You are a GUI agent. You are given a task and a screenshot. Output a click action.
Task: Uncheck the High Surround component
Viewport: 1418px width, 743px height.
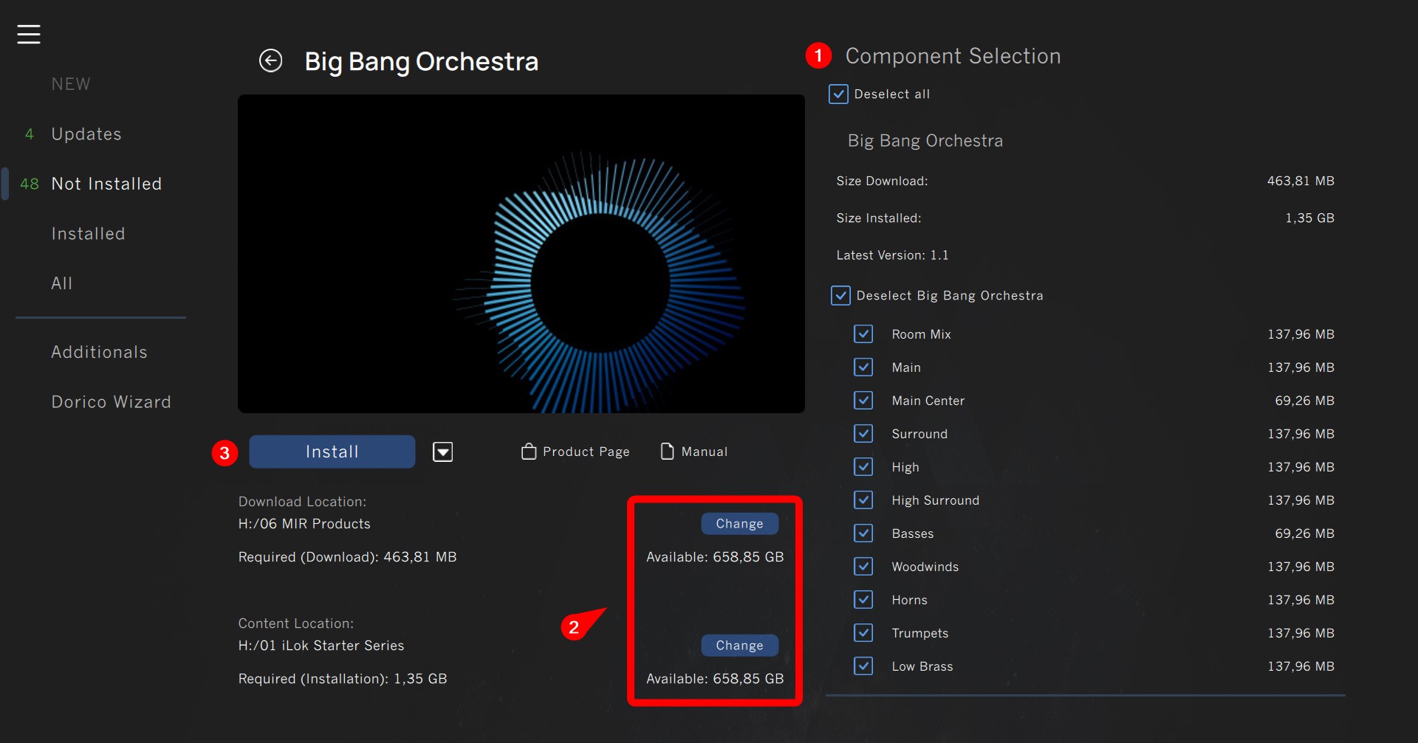pyautogui.click(x=863, y=500)
